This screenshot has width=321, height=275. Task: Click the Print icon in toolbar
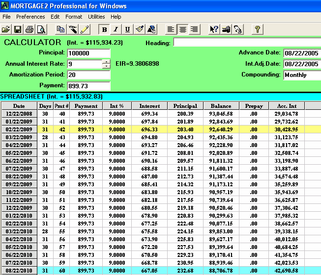point(29,29)
